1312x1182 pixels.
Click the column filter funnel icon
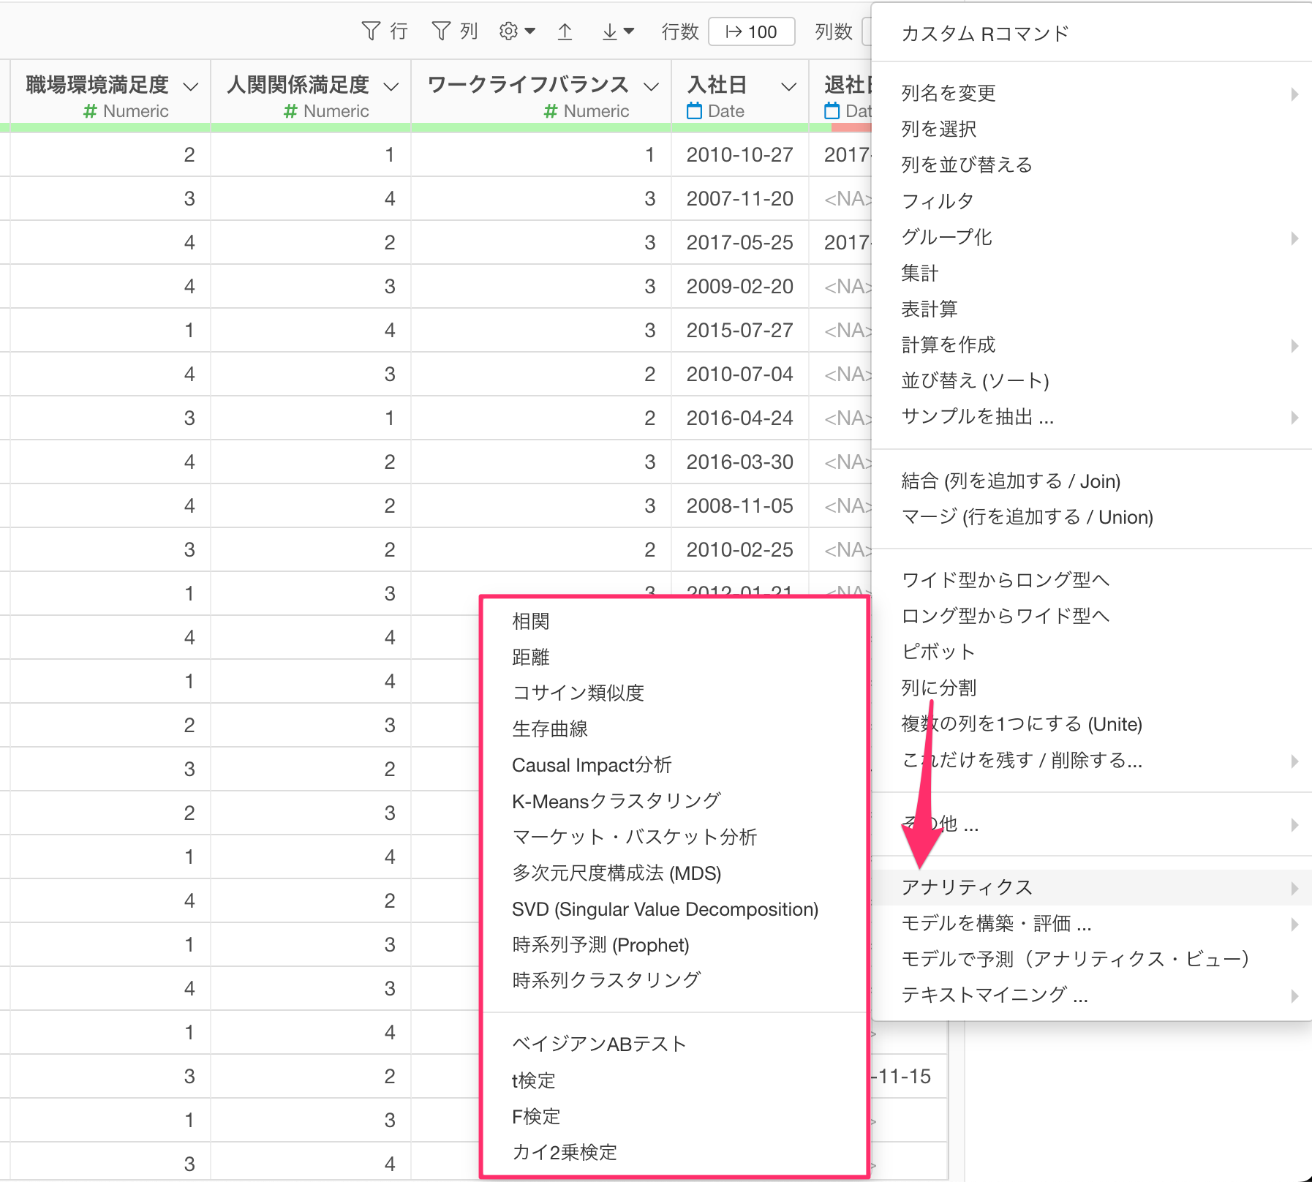(x=441, y=31)
